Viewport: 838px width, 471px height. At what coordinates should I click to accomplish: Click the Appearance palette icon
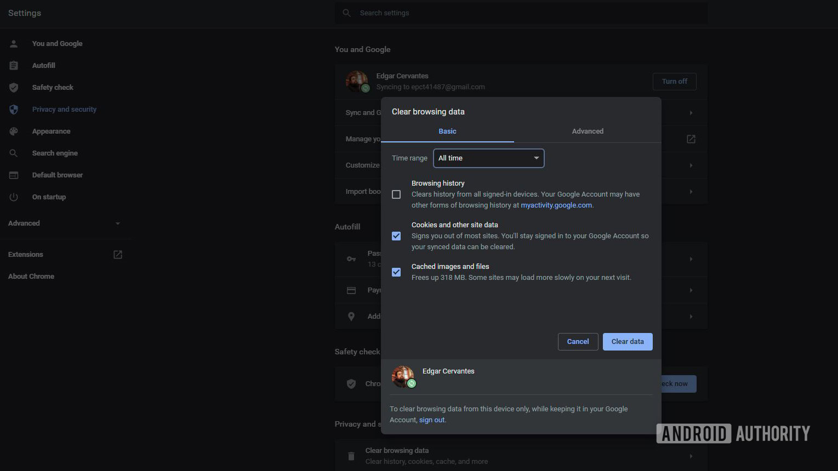[14, 131]
